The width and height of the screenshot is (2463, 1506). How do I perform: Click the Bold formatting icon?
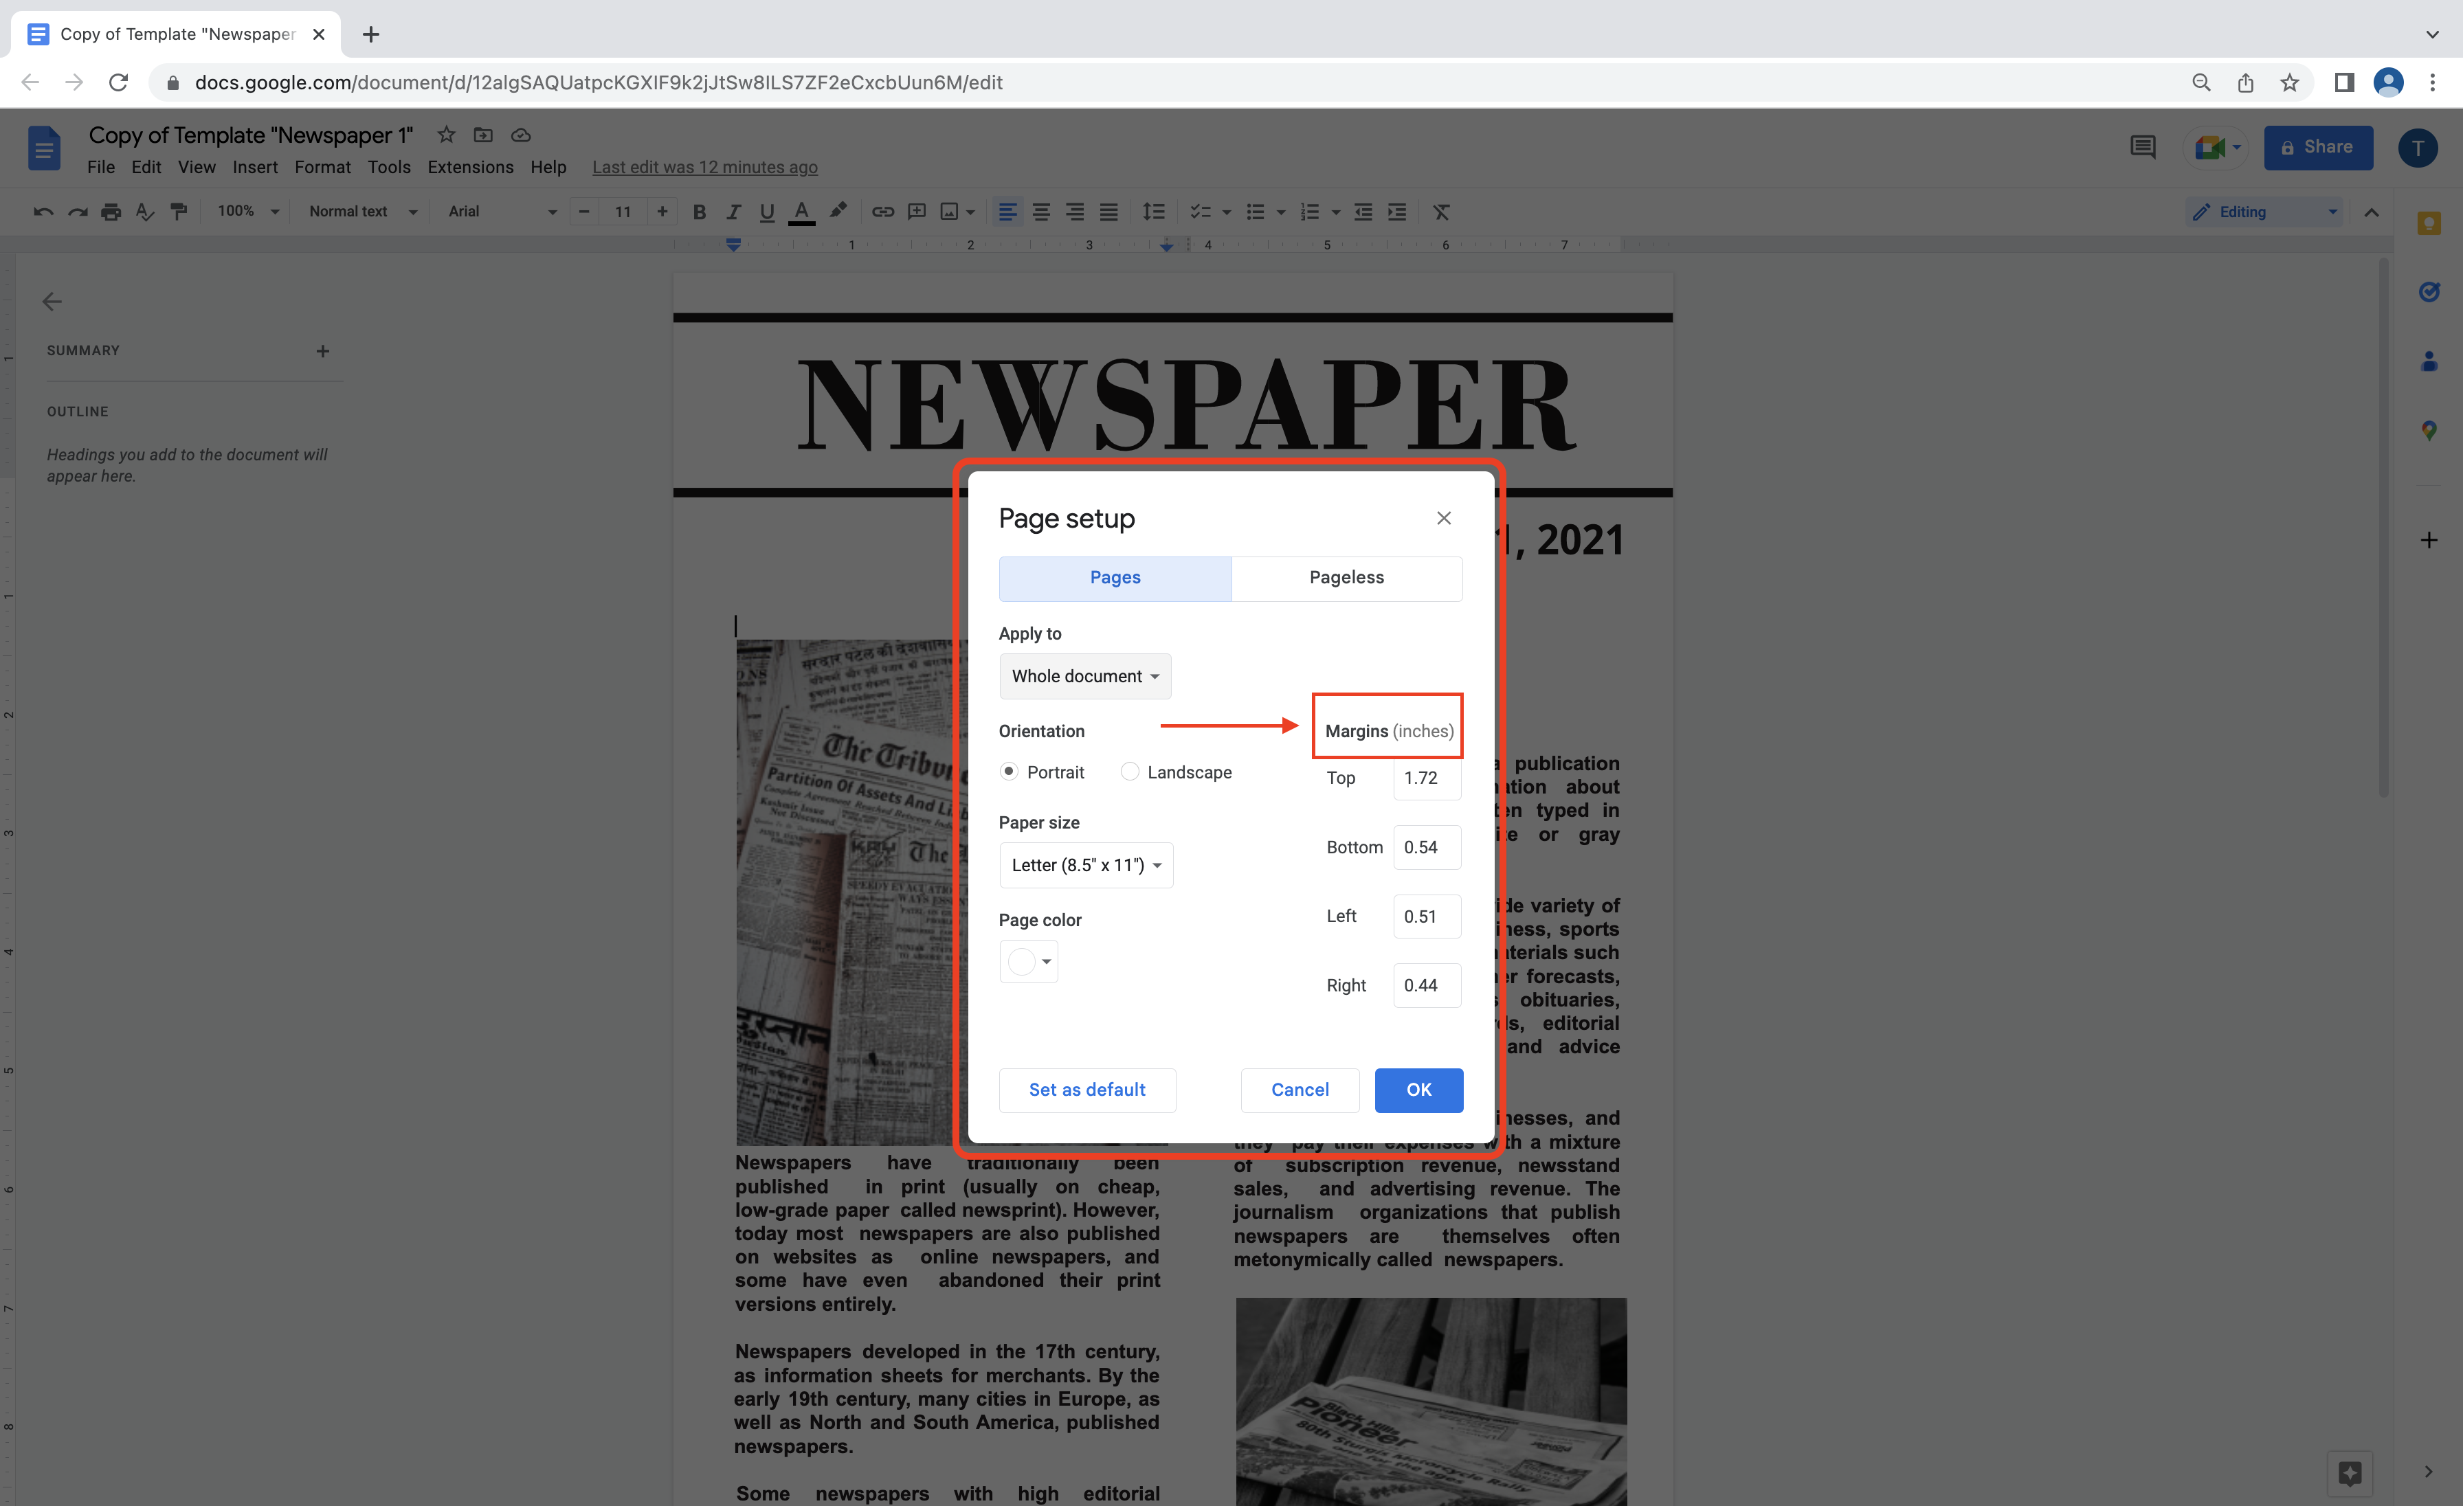pos(698,211)
